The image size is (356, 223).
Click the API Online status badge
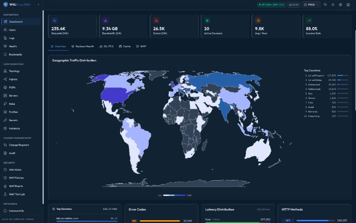(x=272, y=5)
